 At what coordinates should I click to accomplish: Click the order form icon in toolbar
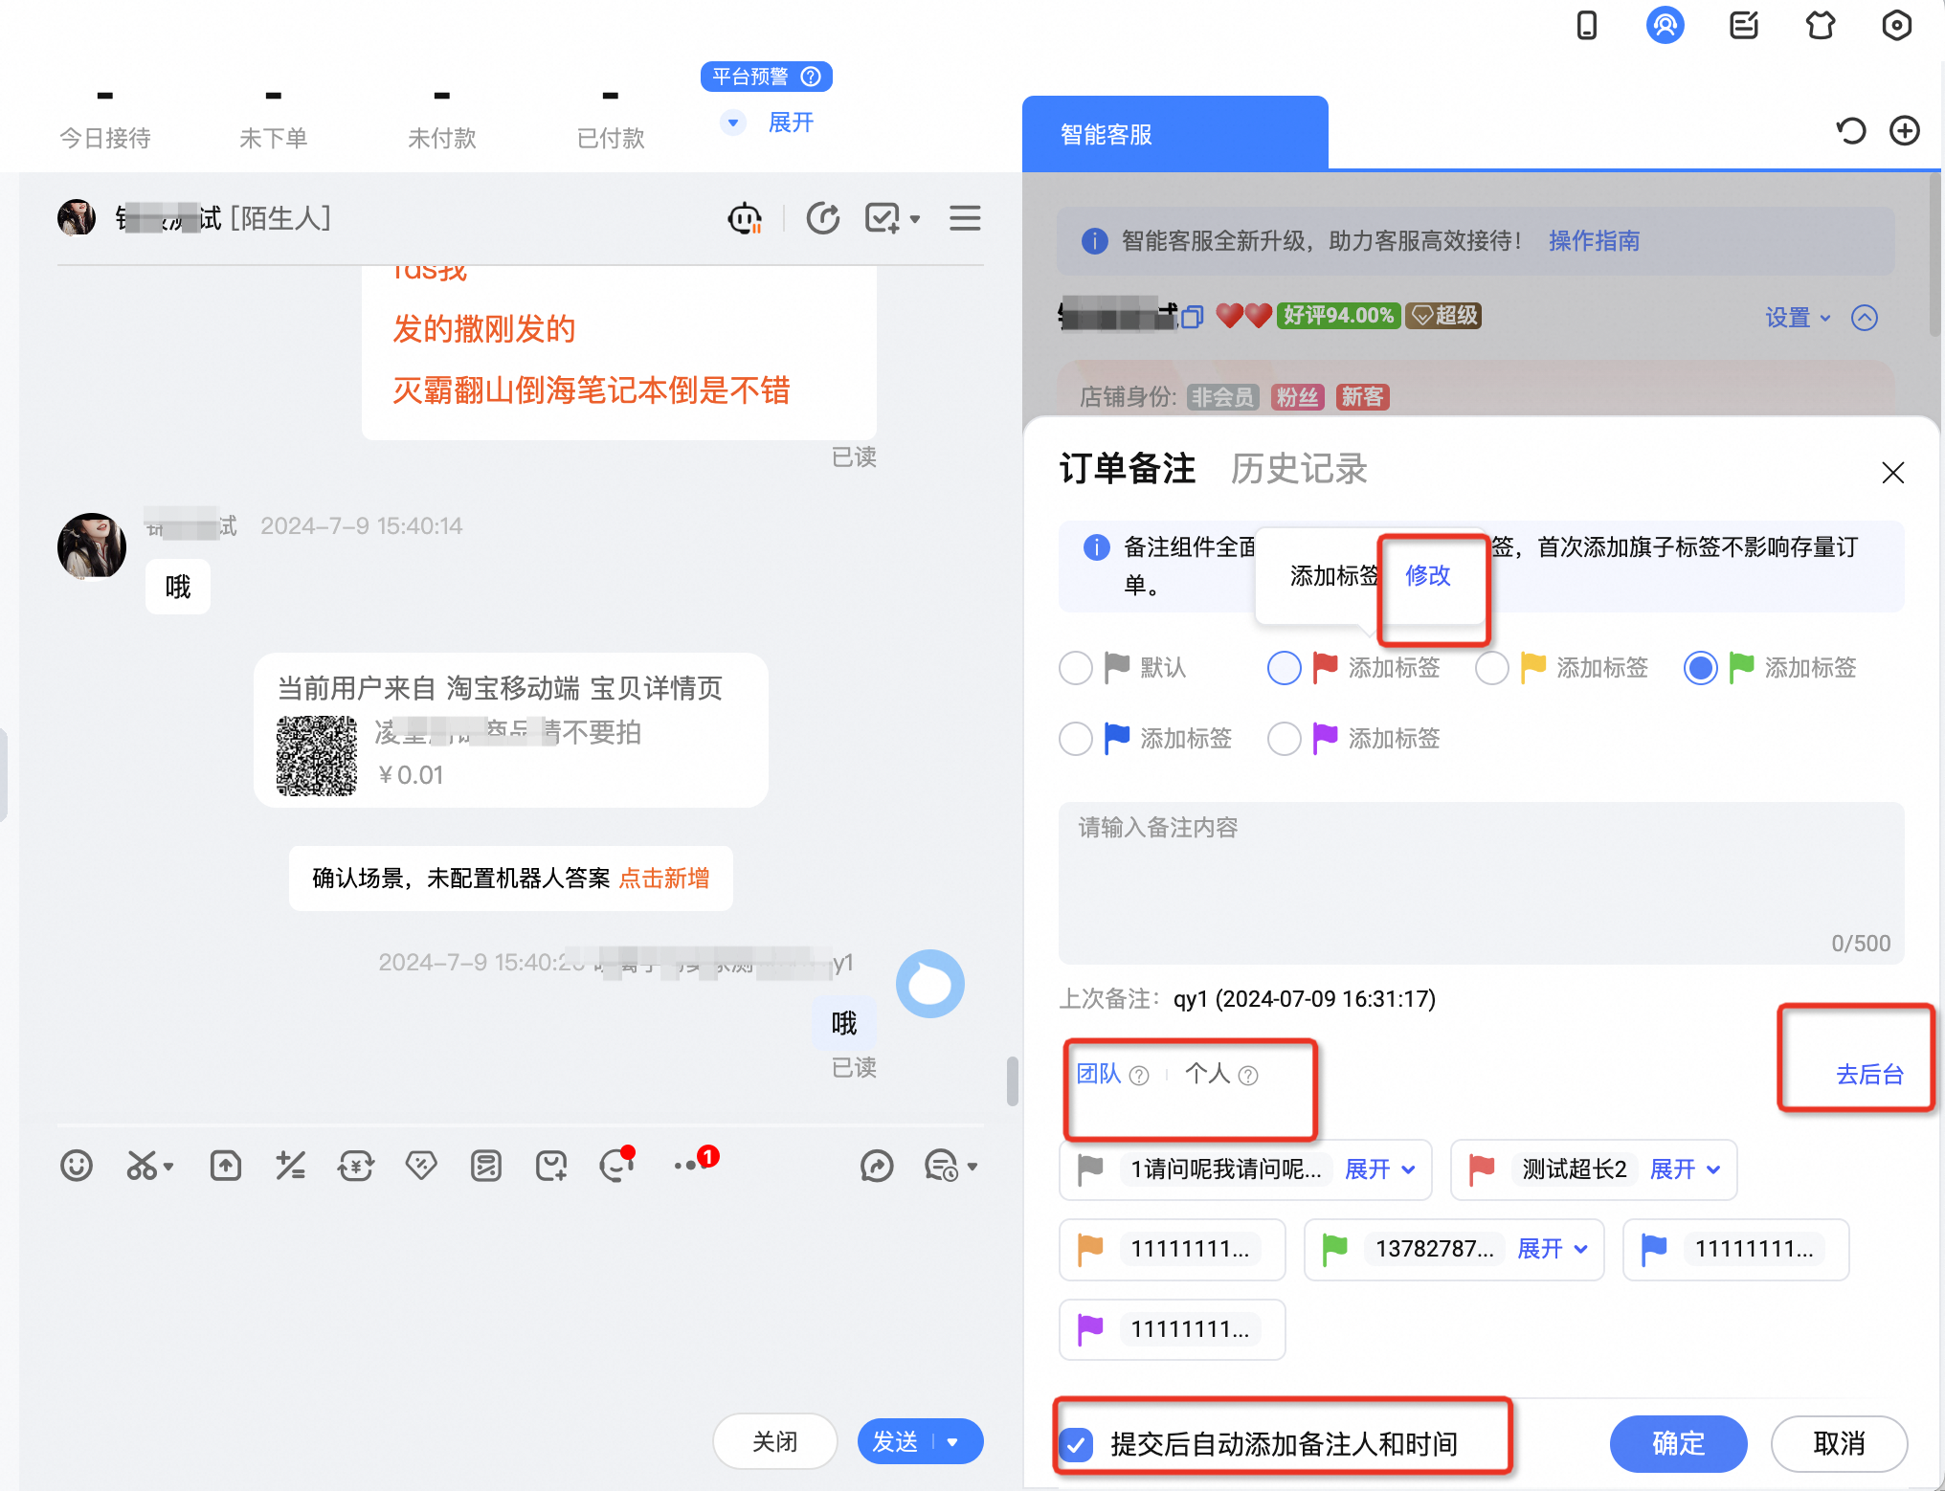point(486,1166)
